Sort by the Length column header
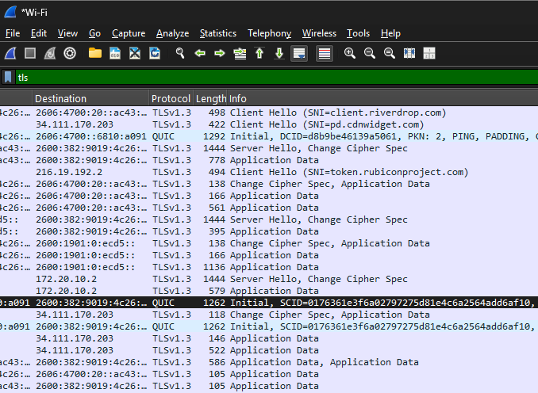Screen dimensions: 538x393 (210, 99)
